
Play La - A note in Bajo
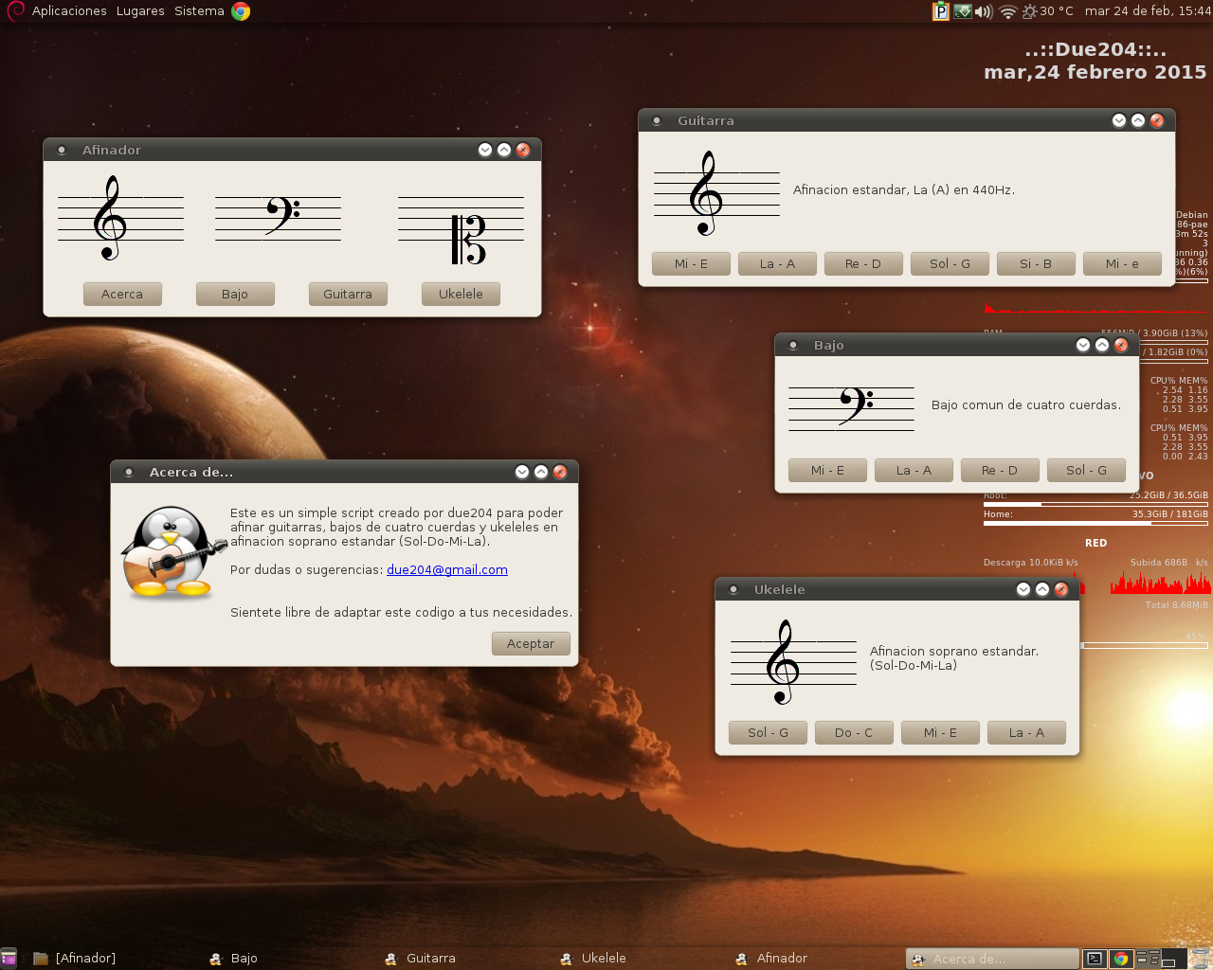click(914, 470)
